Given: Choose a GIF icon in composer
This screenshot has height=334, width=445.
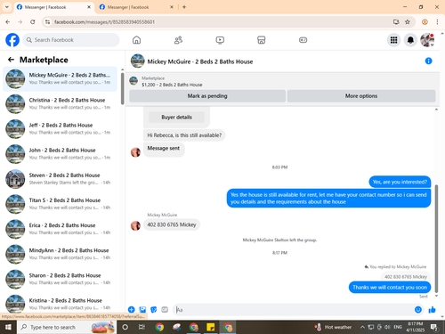Looking at the screenshot, I should pos(165,310).
